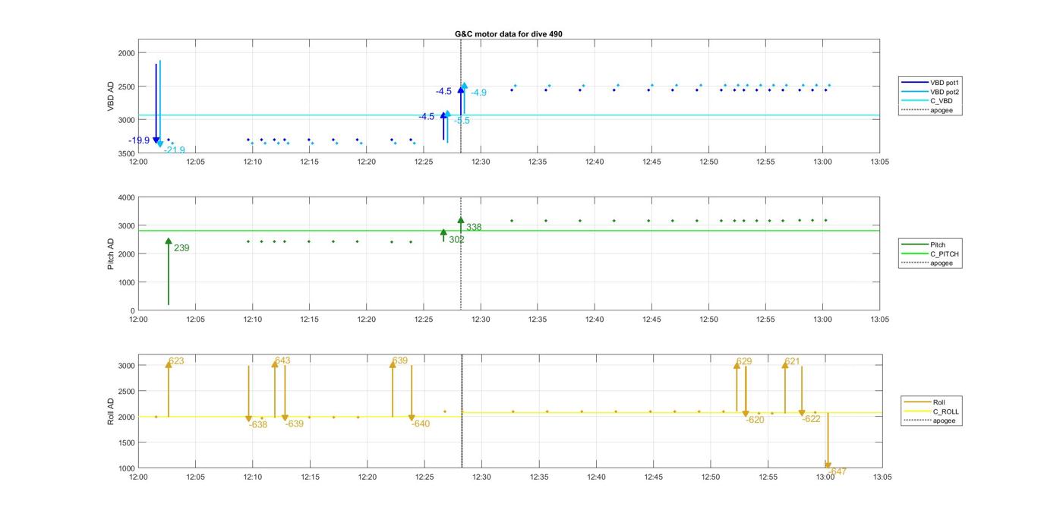Click the '3500' tick on VBD axis
This screenshot has height=526, width=1063.
click(125, 153)
